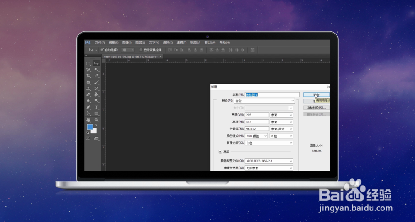Swap foreground and background colors
The height and width of the screenshot is (222, 415).
pyautogui.click(x=96, y=125)
